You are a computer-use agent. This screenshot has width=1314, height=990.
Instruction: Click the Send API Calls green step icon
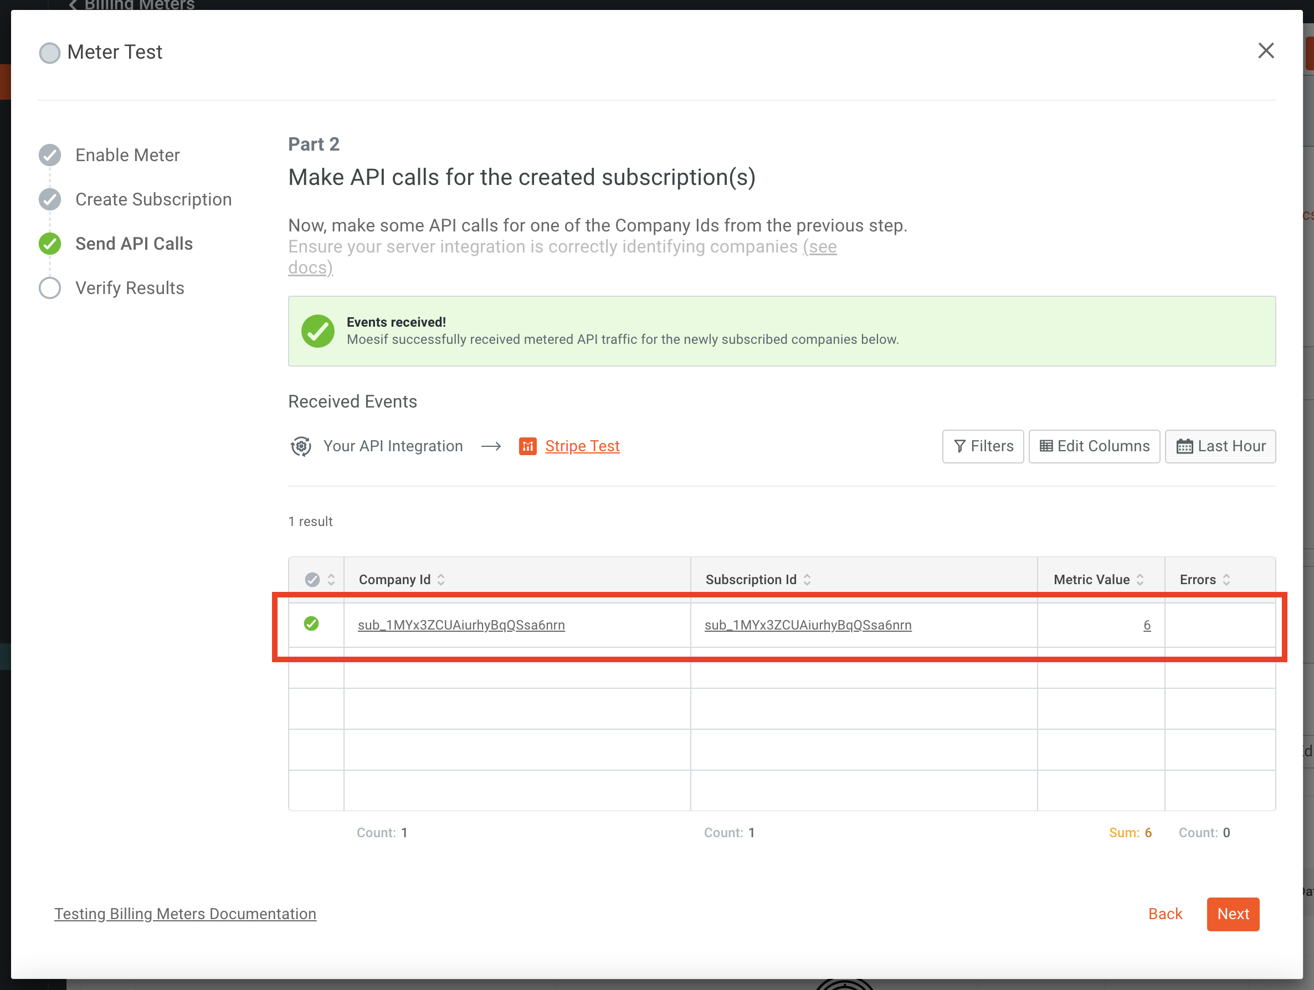point(50,244)
